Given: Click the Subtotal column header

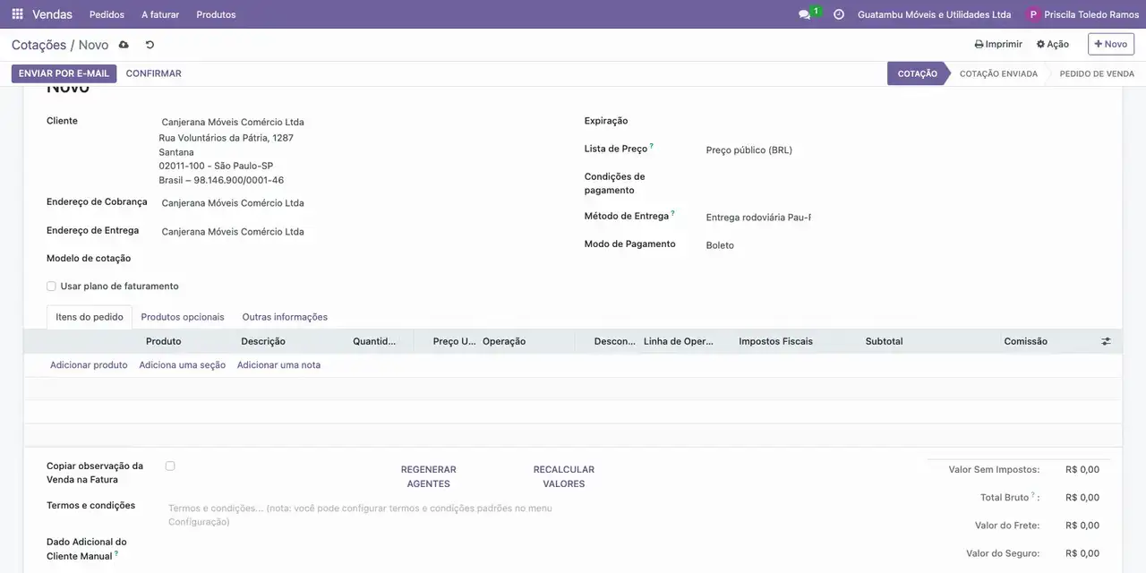Looking at the screenshot, I should pos(884,341).
